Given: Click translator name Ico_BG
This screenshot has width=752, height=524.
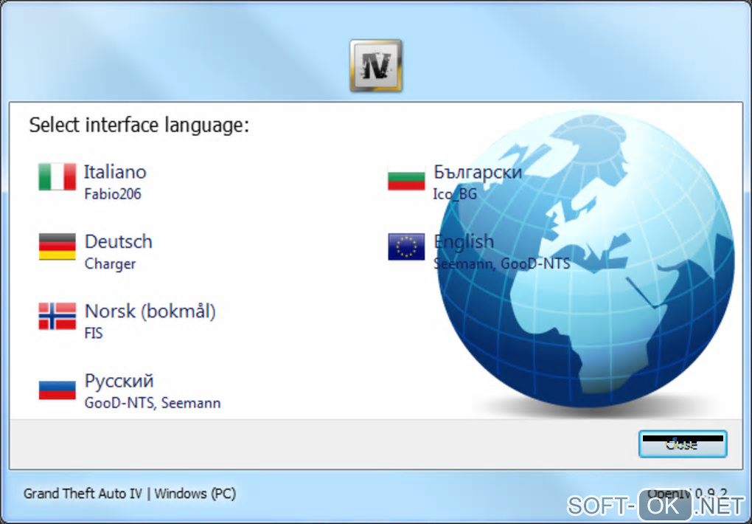Looking at the screenshot, I should coord(455,194).
